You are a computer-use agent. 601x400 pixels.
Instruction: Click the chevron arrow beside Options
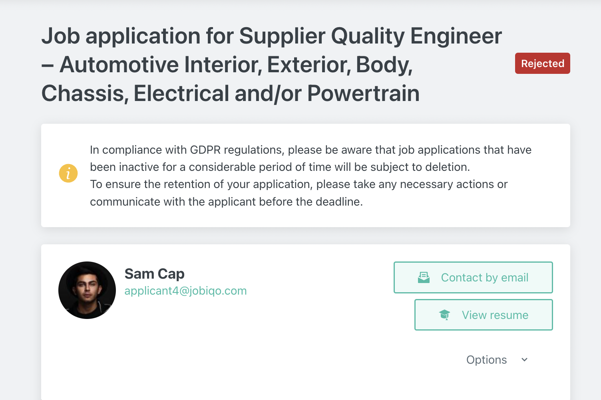[524, 360]
